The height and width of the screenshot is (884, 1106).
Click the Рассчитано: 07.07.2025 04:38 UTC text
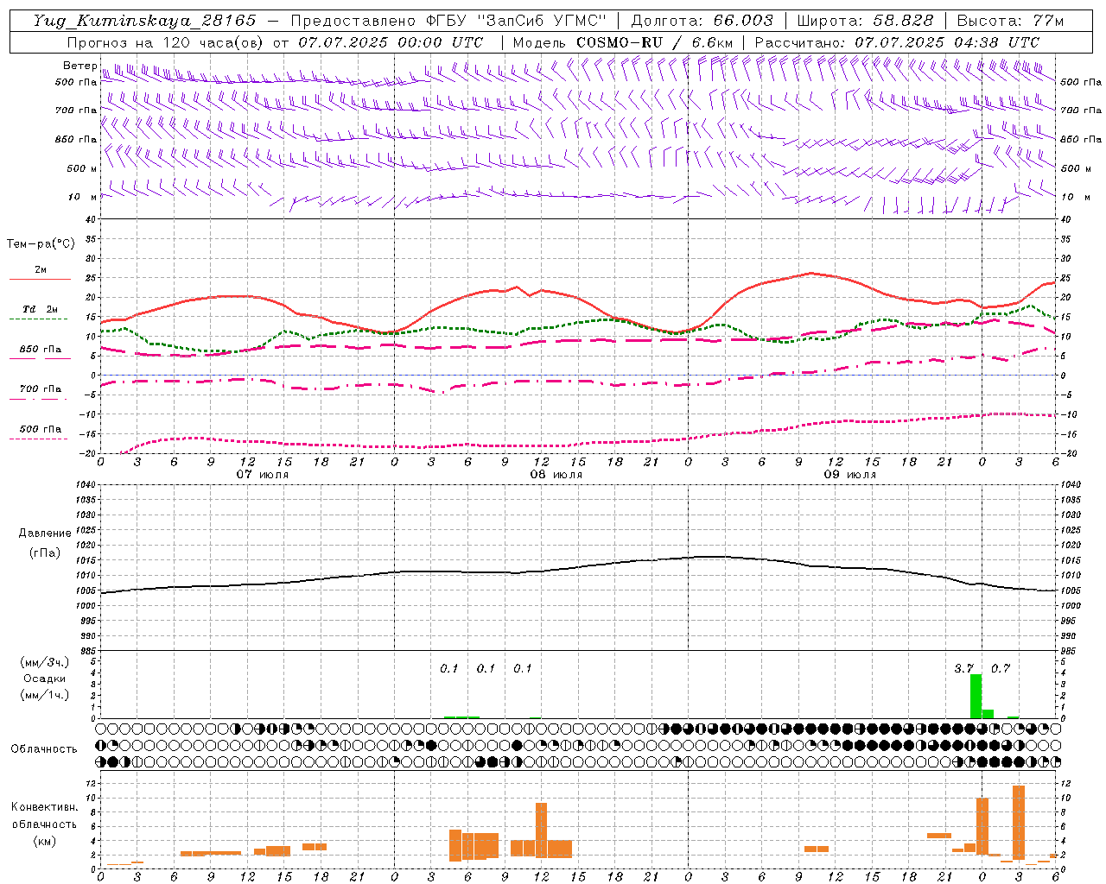(x=897, y=42)
